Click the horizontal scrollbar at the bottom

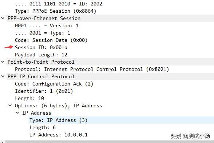tap(109, 142)
